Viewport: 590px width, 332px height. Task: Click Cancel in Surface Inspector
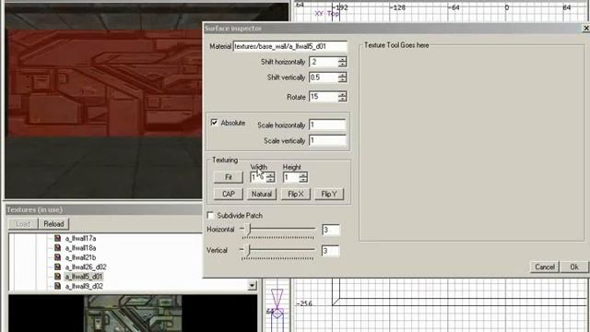[x=545, y=267]
